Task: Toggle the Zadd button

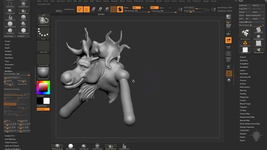Action: 154,7
